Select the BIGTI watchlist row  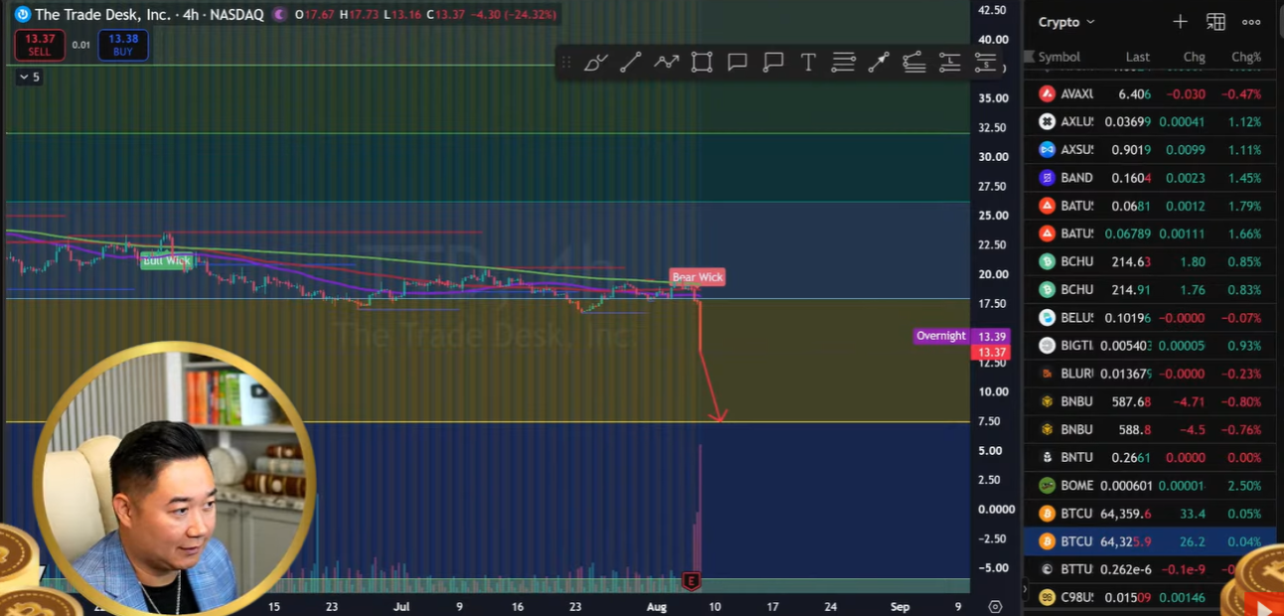[1150, 346]
